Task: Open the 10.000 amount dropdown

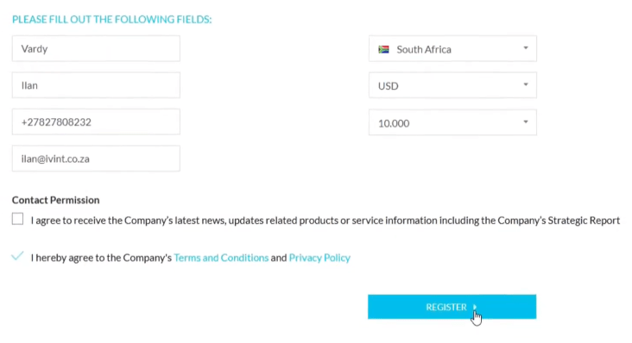Action: point(452,122)
